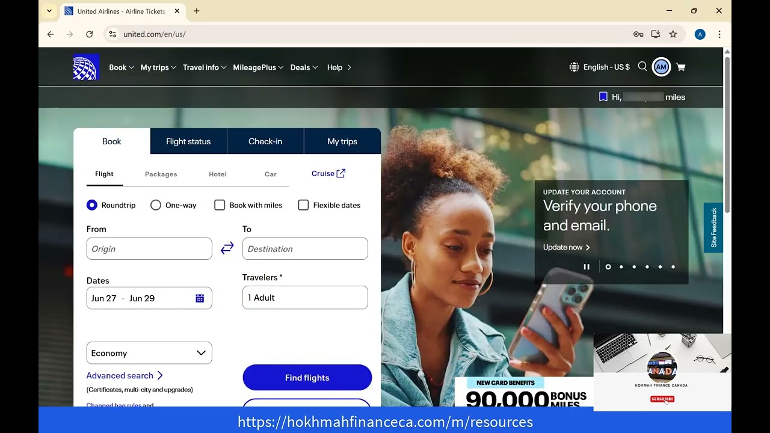Switch to the Flight status tab

188,141
